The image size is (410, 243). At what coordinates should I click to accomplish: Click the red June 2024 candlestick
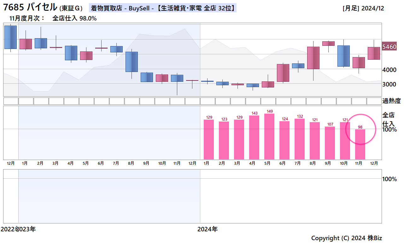[283, 73]
